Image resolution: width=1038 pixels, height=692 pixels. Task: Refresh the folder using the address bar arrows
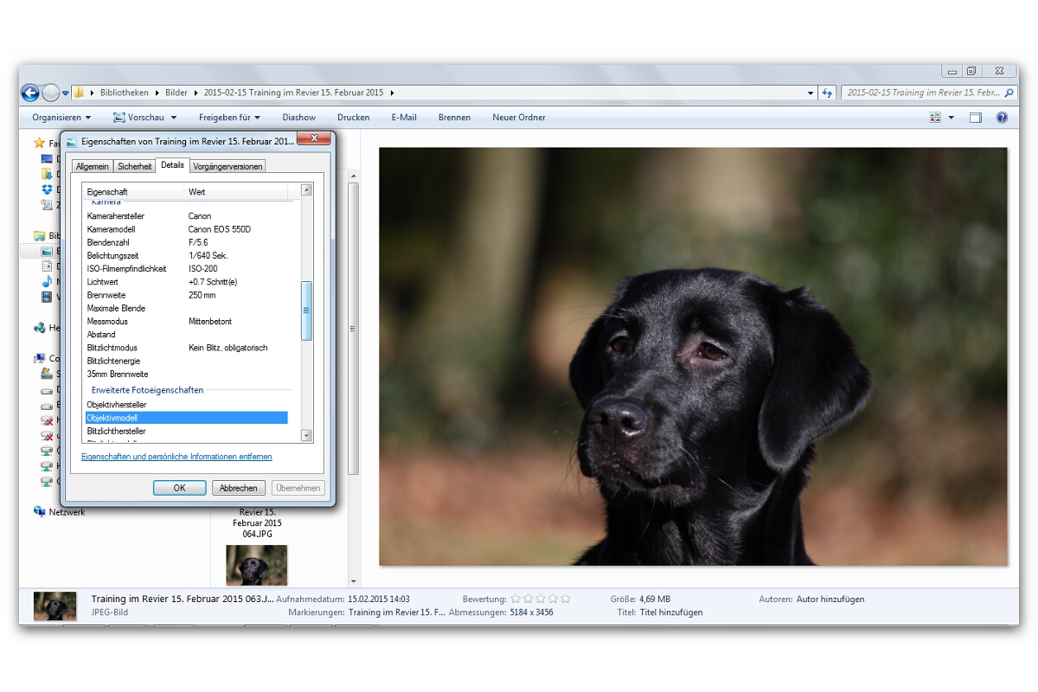click(x=828, y=93)
